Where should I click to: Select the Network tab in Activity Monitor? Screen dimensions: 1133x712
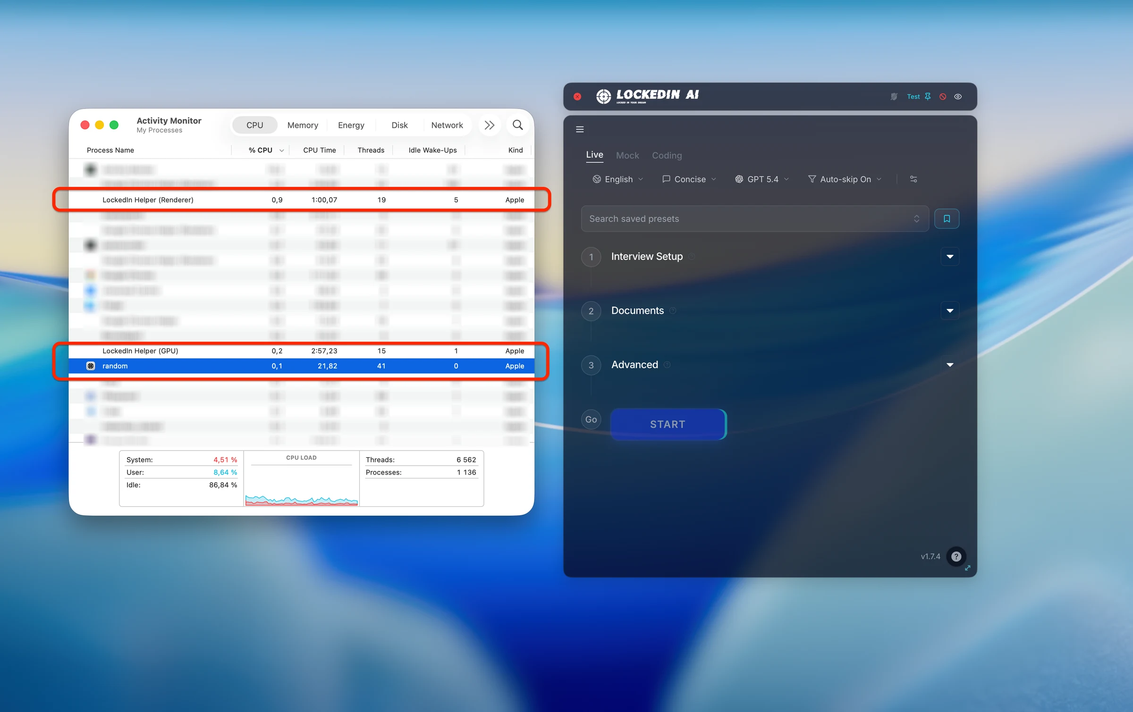point(447,125)
